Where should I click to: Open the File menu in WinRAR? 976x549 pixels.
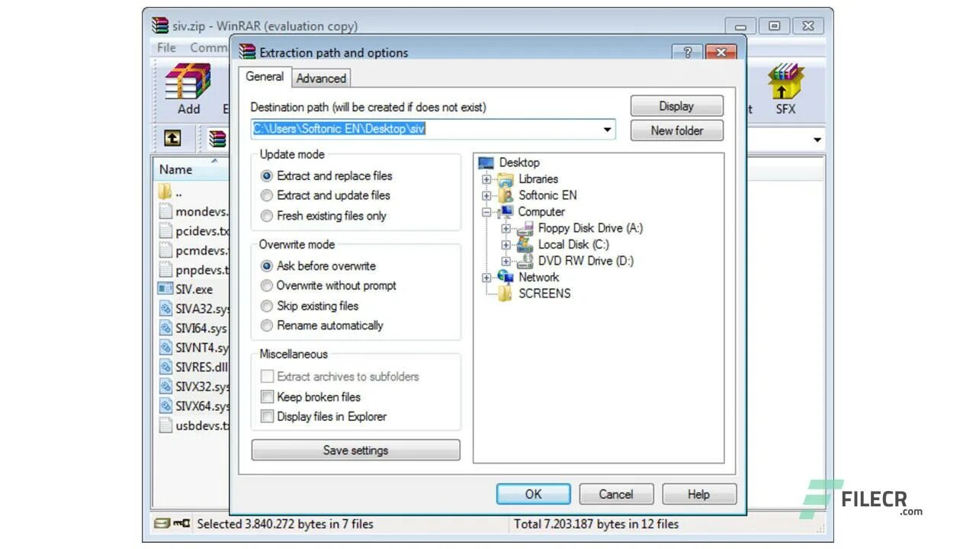[166, 47]
